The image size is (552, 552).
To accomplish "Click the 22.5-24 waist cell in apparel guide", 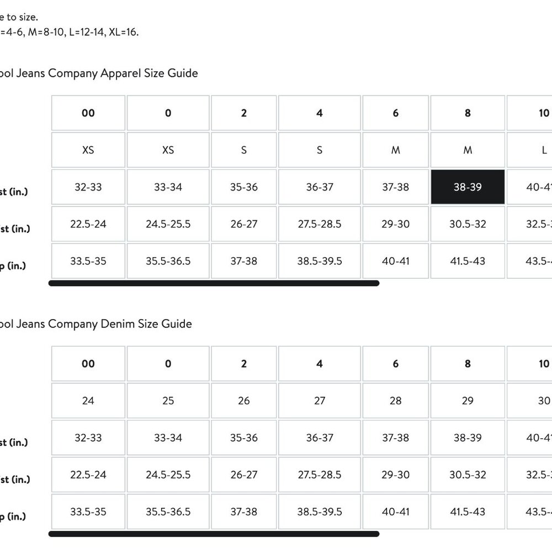I will click(88, 224).
